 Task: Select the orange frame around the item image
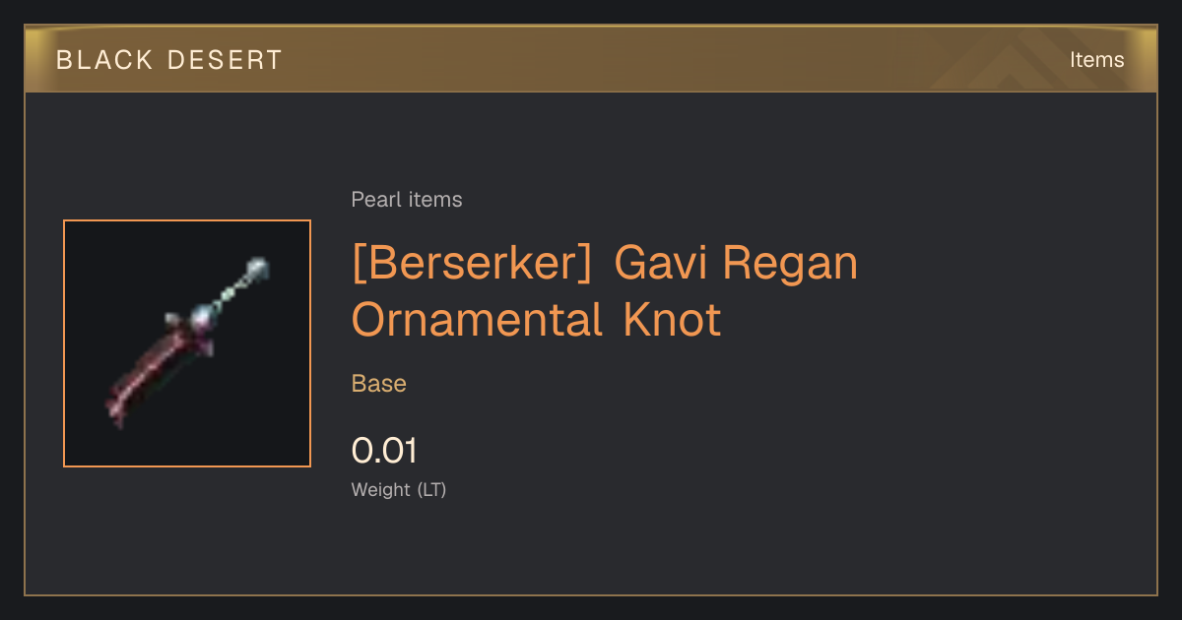[187, 343]
